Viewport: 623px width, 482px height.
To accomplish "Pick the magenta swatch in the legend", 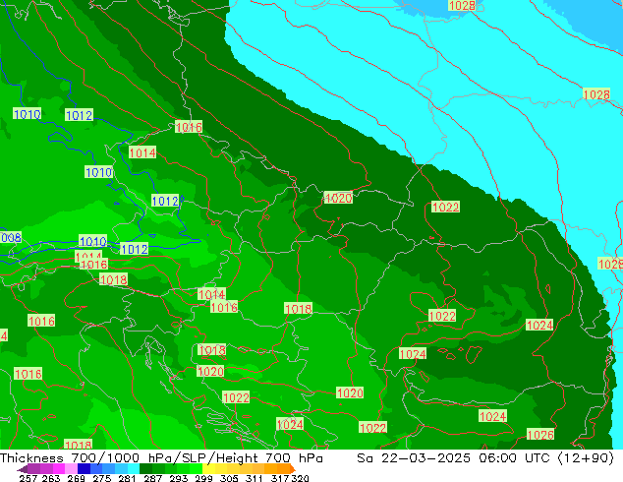I will point(58,469).
